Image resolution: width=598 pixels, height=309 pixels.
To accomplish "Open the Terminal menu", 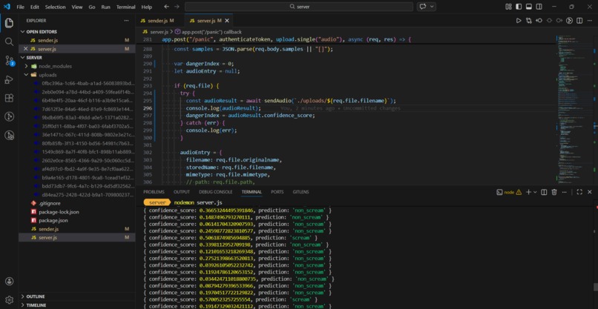I will (125, 7).
